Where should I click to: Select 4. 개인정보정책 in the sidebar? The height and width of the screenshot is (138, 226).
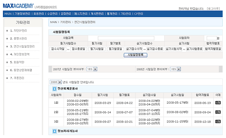click(20, 54)
